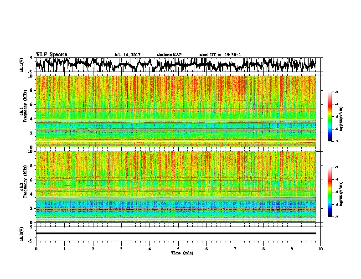Click inside the ch.2 spectrogram panel
361x279 pixels.
coord(176,187)
